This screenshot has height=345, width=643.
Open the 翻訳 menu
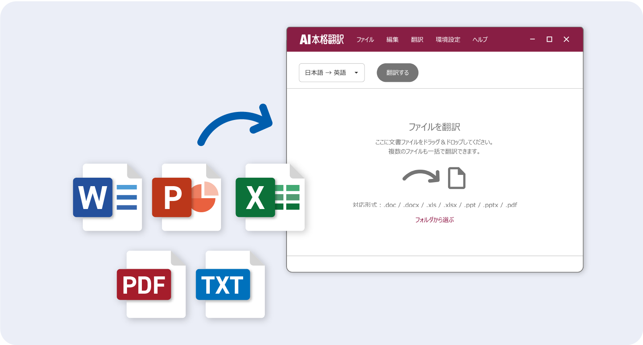417,39
